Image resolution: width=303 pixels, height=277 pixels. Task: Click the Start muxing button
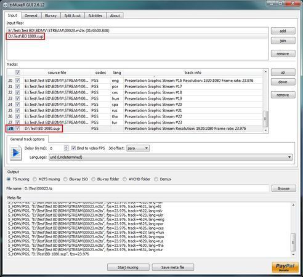click(x=128, y=267)
